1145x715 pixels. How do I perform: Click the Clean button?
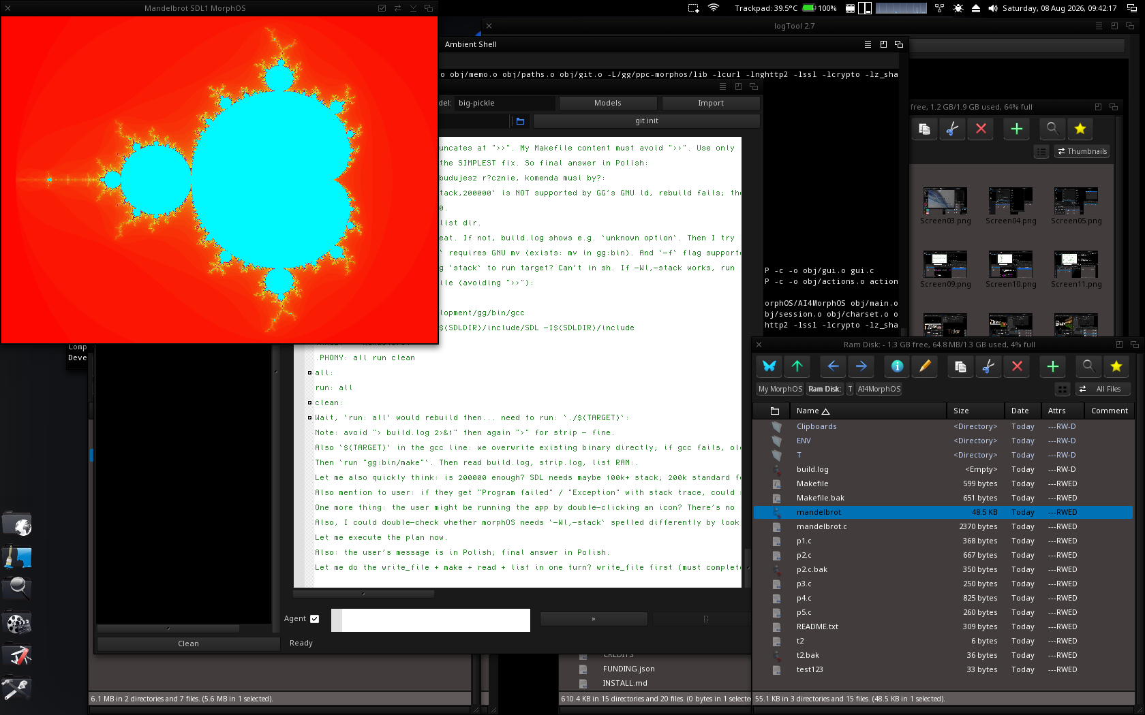click(188, 644)
